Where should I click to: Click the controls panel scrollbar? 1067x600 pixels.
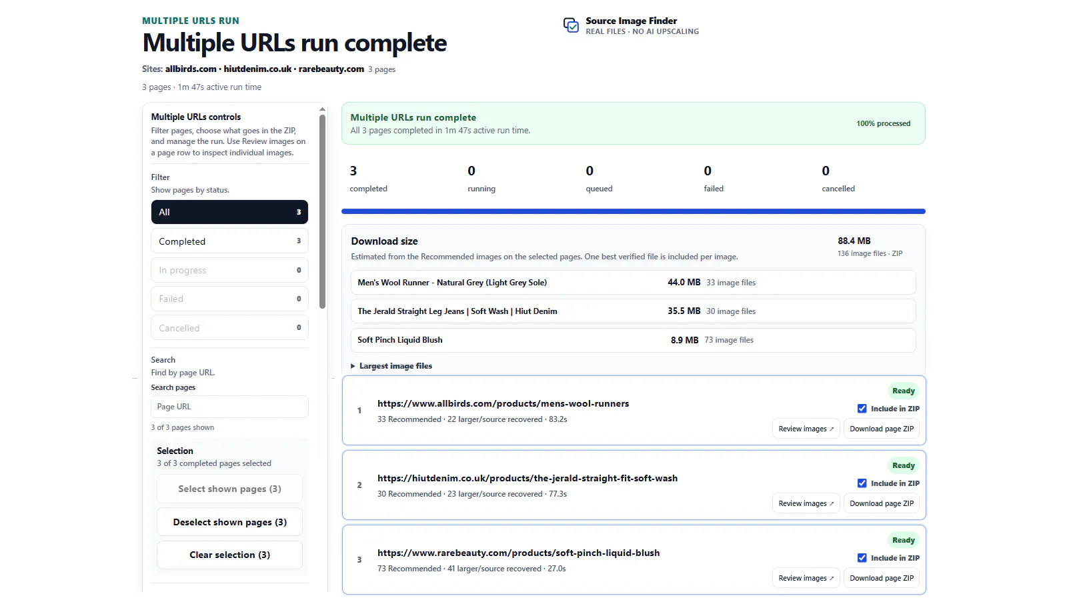click(322, 212)
